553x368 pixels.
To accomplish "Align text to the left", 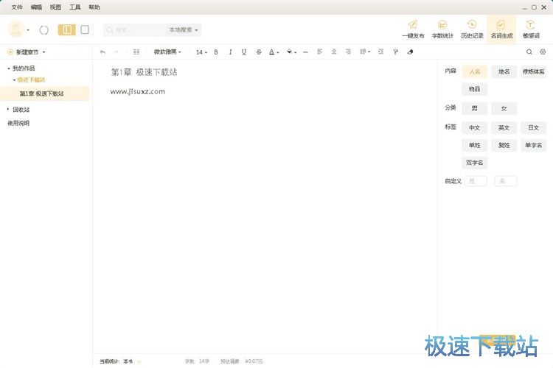I will tap(319, 52).
